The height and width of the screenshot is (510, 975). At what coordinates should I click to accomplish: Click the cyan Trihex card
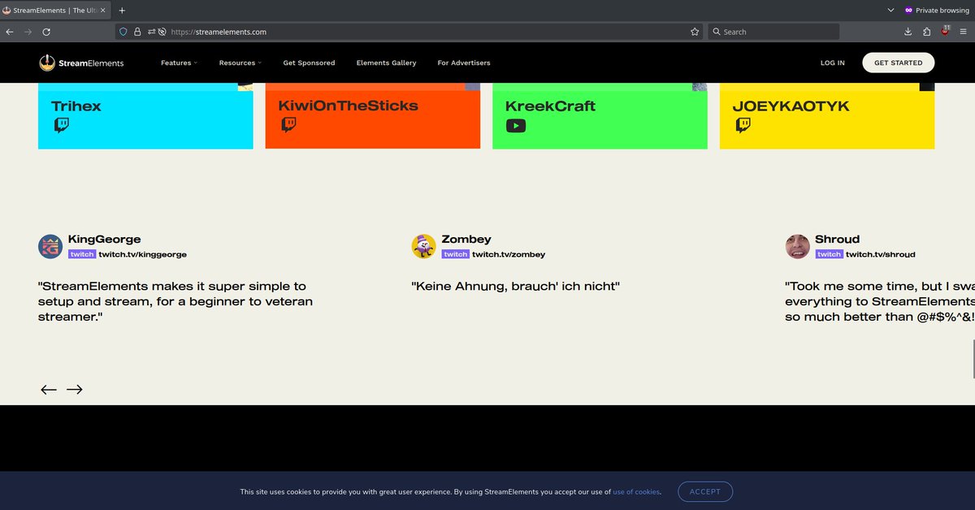coord(145,116)
